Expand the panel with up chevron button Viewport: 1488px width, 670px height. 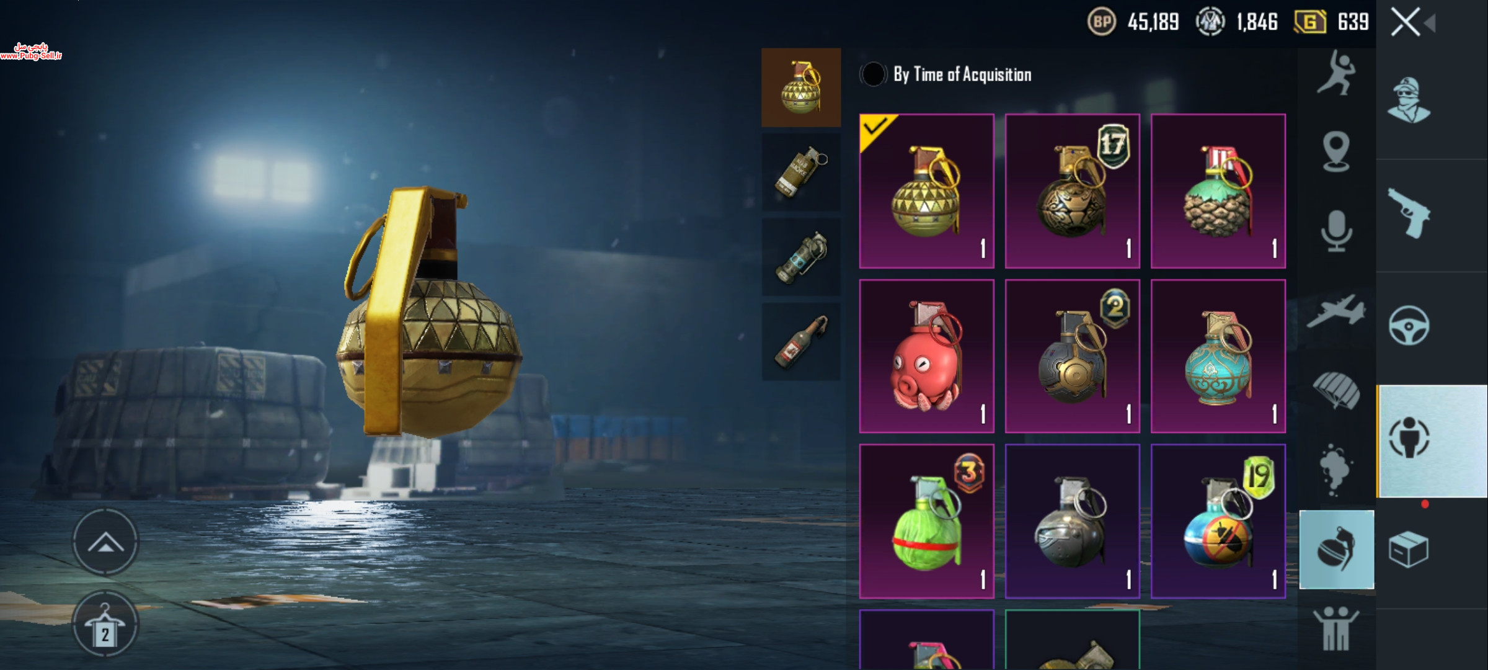click(105, 542)
